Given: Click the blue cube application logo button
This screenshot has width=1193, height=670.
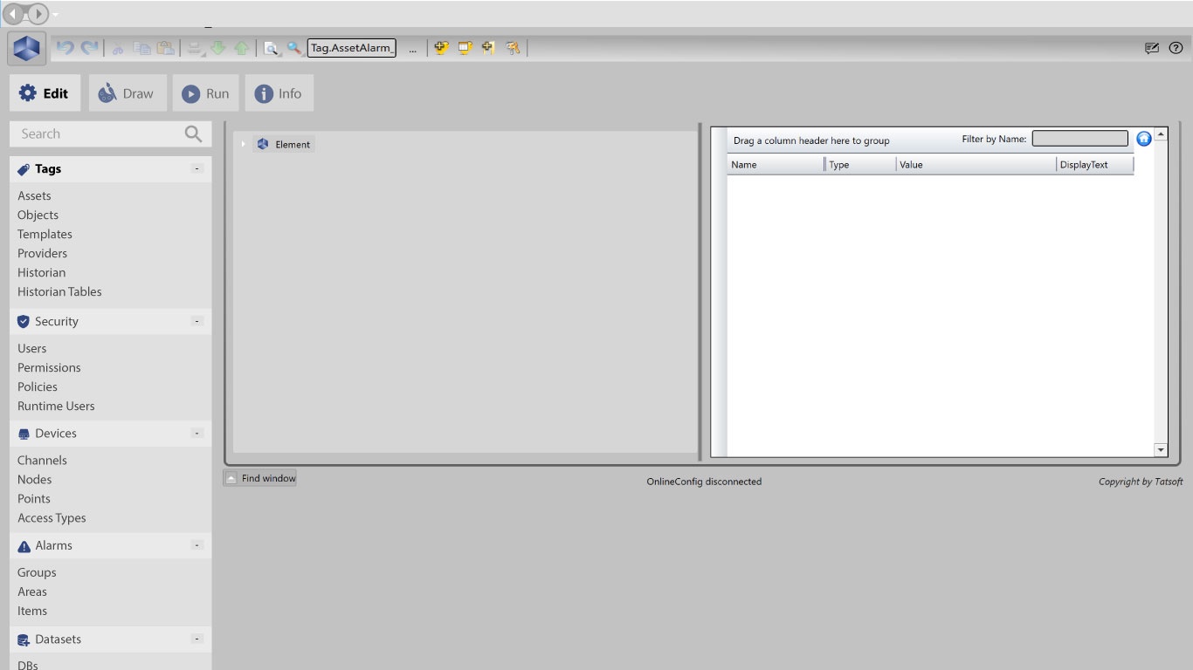Looking at the screenshot, I should coord(26,49).
